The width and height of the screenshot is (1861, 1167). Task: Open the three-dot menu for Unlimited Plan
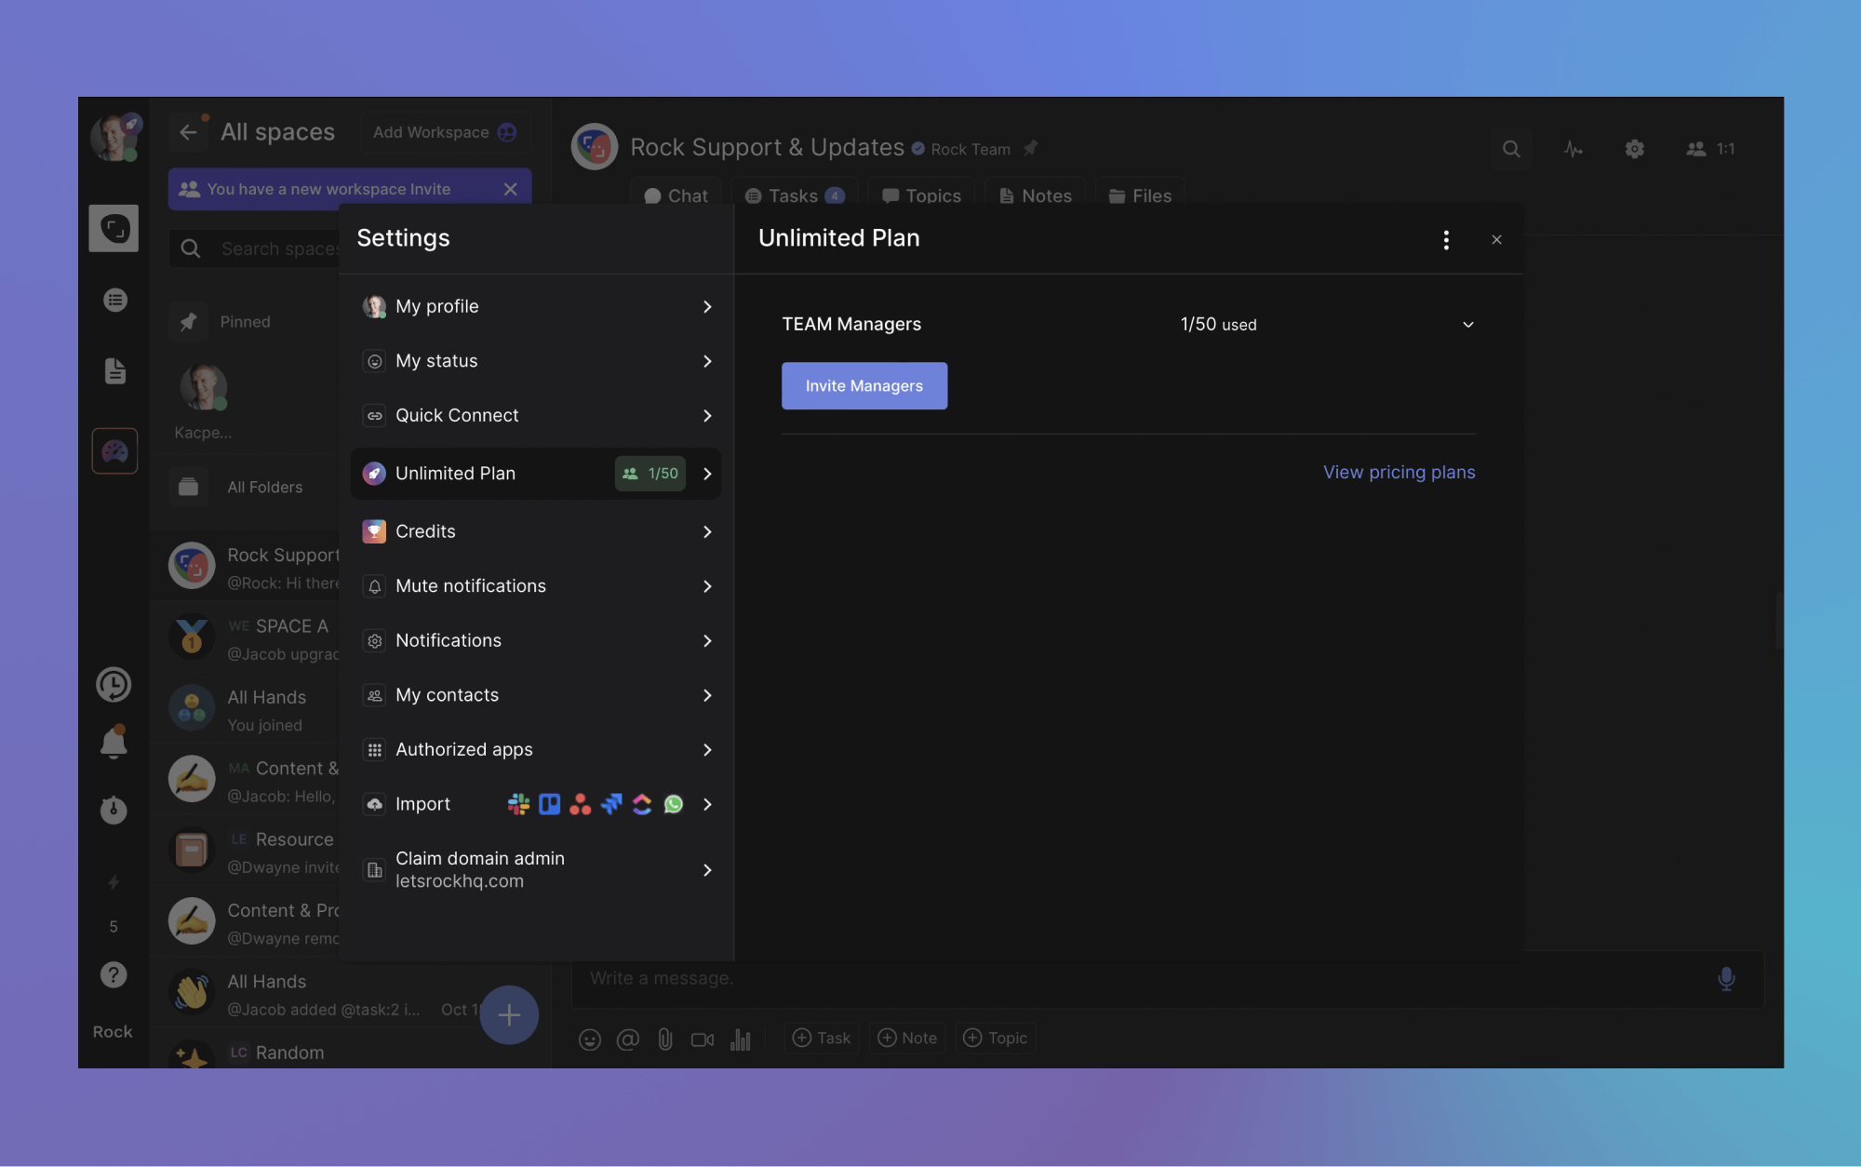[x=1446, y=240]
